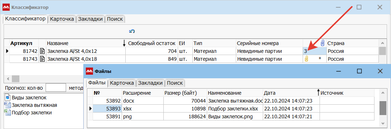Select image file icon Виды заклепок

(7, 98)
